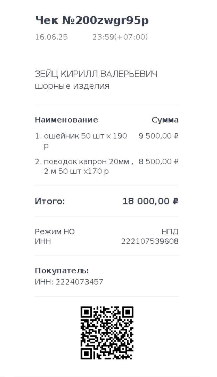Image resolution: width=217 pixels, height=377 pixels.
Task: Click the "Итого:" label
Action: (50, 201)
